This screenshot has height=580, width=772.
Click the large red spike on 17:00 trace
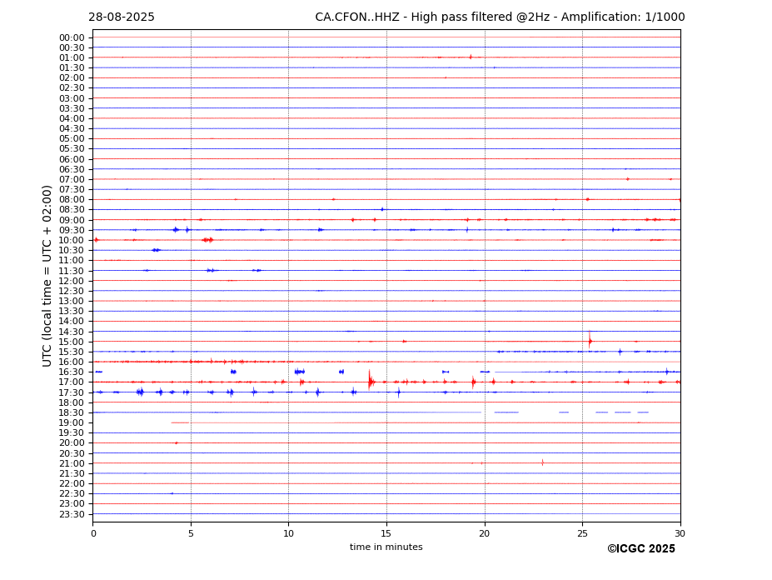click(x=371, y=381)
